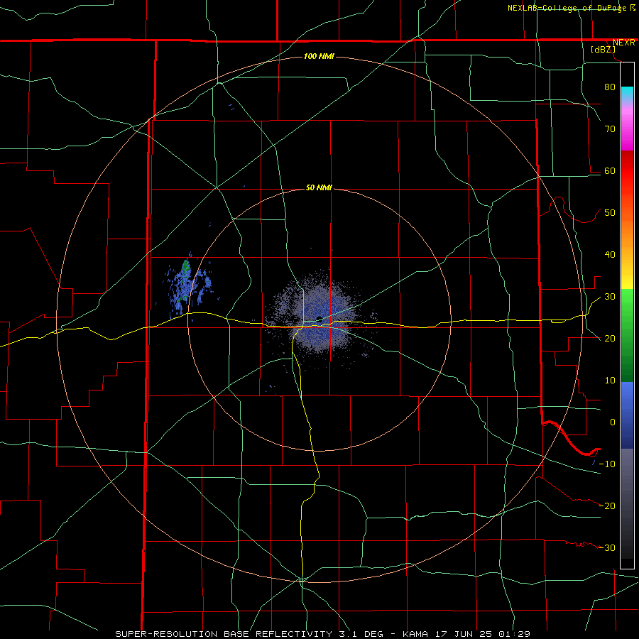
Task: Click the 70 value on the dBZ scale
Action: click(x=610, y=129)
